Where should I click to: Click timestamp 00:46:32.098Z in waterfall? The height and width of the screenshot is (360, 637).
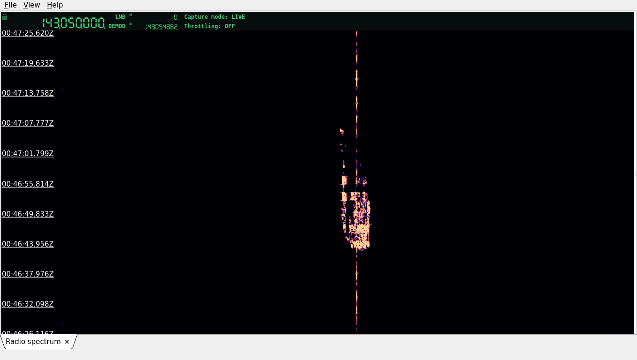click(x=28, y=304)
